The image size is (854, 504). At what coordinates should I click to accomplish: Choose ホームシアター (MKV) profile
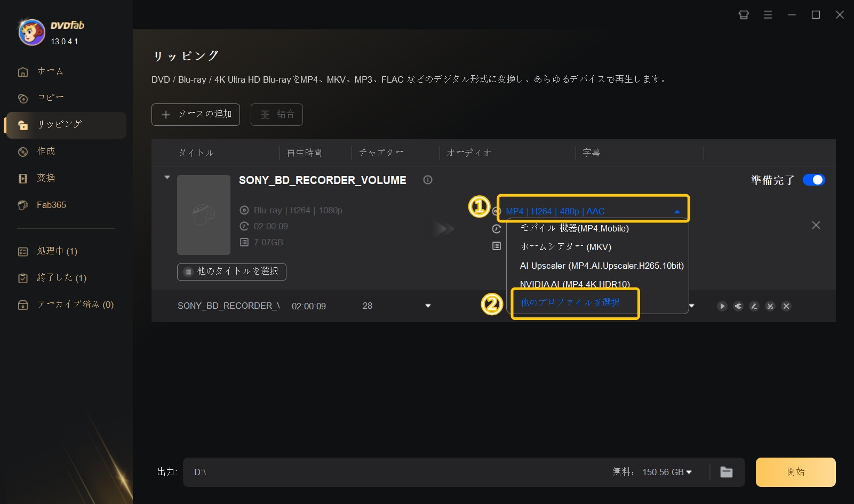(565, 247)
